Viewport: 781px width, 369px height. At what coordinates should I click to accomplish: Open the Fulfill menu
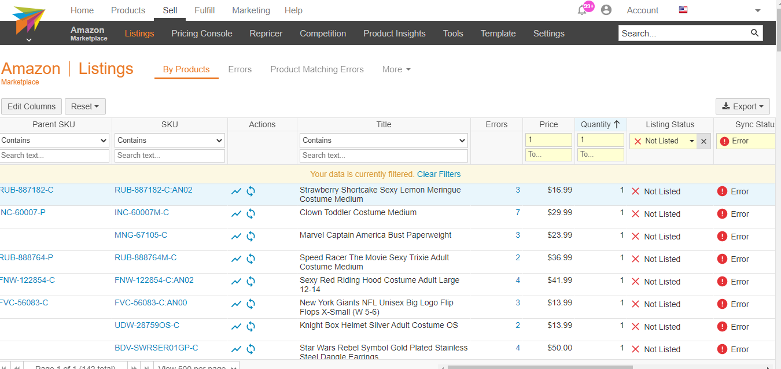[x=205, y=10]
